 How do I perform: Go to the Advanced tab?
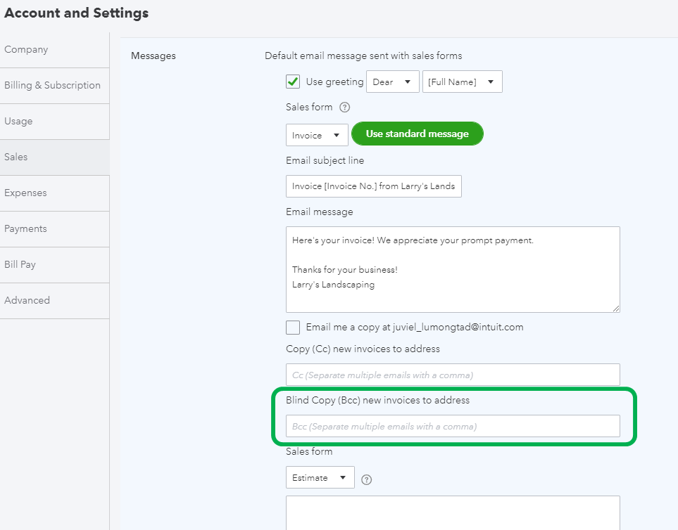click(x=54, y=301)
